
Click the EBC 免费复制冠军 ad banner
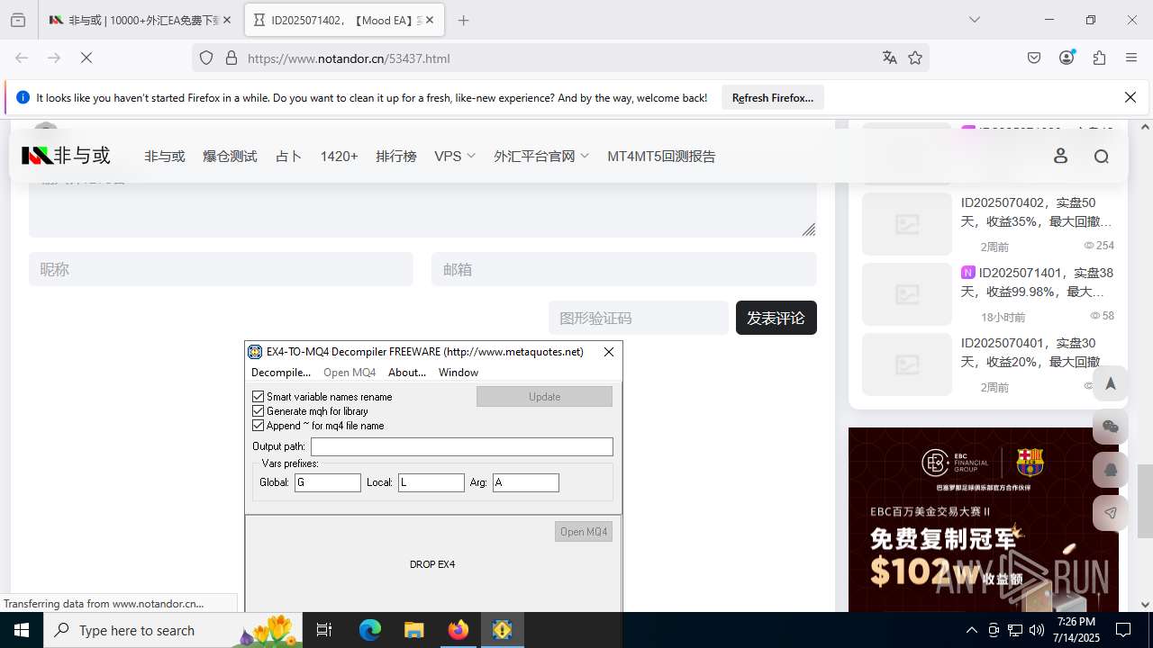tap(984, 520)
